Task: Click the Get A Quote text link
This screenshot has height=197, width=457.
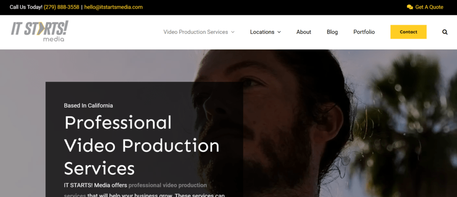Action: 429,7
